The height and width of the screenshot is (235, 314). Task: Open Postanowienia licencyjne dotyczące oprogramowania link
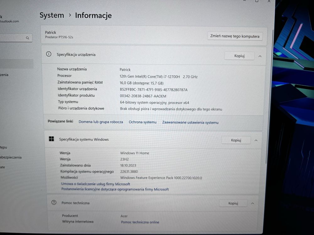115,189
